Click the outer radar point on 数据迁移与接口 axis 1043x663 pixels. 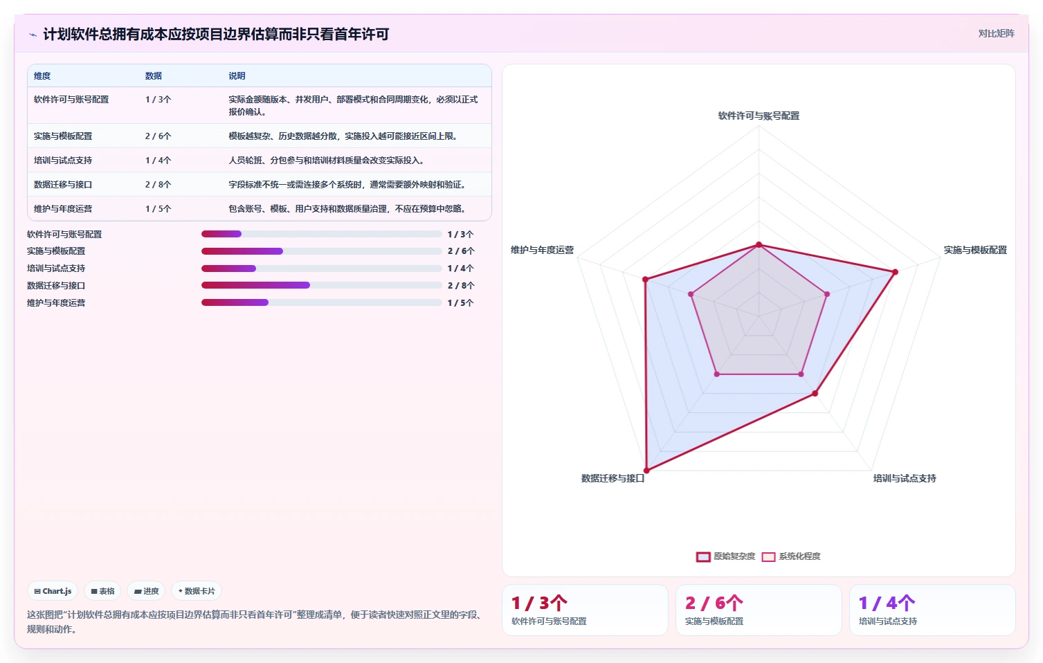pyautogui.click(x=646, y=471)
